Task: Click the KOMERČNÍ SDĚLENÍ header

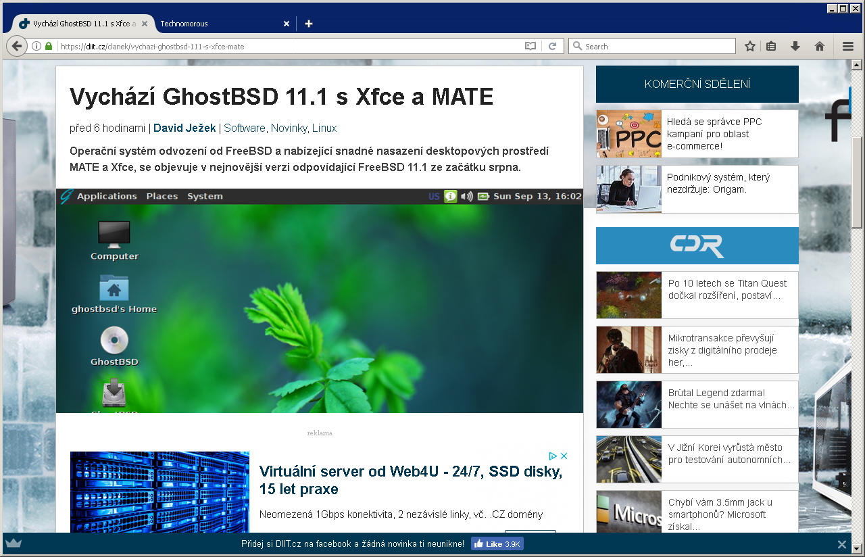Action: tap(697, 84)
